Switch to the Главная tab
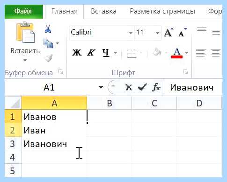227x182 pixels. point(65,11)
